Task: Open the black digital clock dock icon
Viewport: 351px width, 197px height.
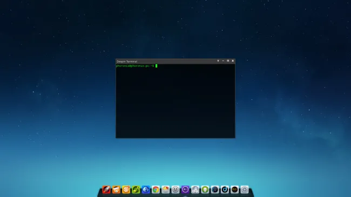Action: click(x=234, y=189)
